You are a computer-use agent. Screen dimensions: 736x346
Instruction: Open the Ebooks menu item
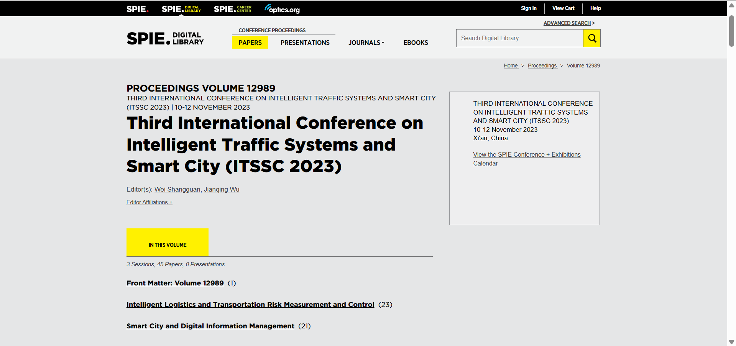pos(416,43)
